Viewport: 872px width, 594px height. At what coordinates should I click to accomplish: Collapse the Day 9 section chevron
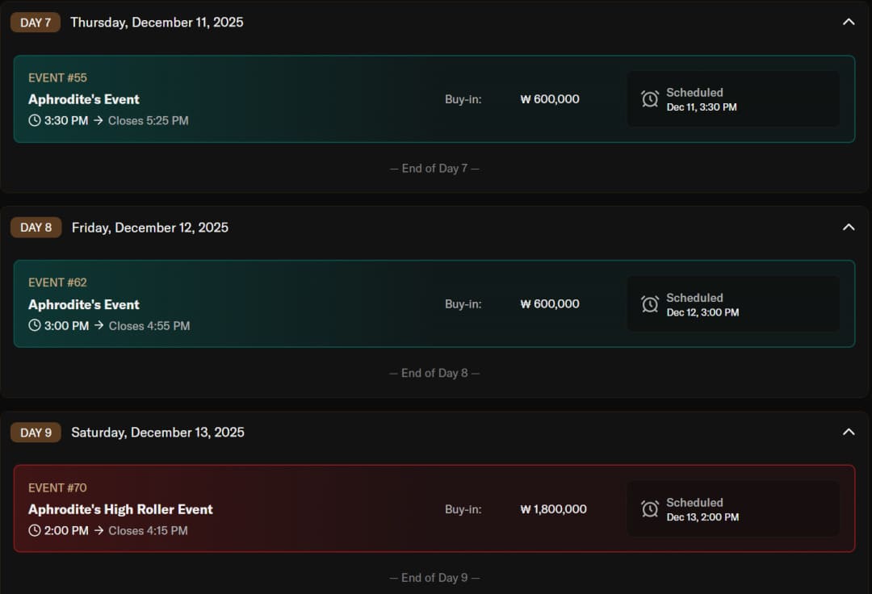coord(849,432)
